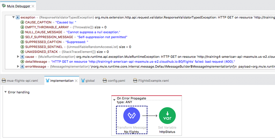
Task: Collapse the On Error Propagate scope
Action: [114, 100]
